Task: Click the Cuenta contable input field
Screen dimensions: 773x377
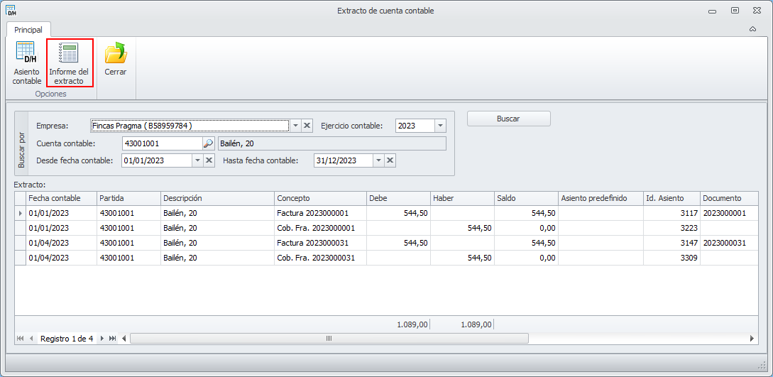Action: [x=162, y=143]
